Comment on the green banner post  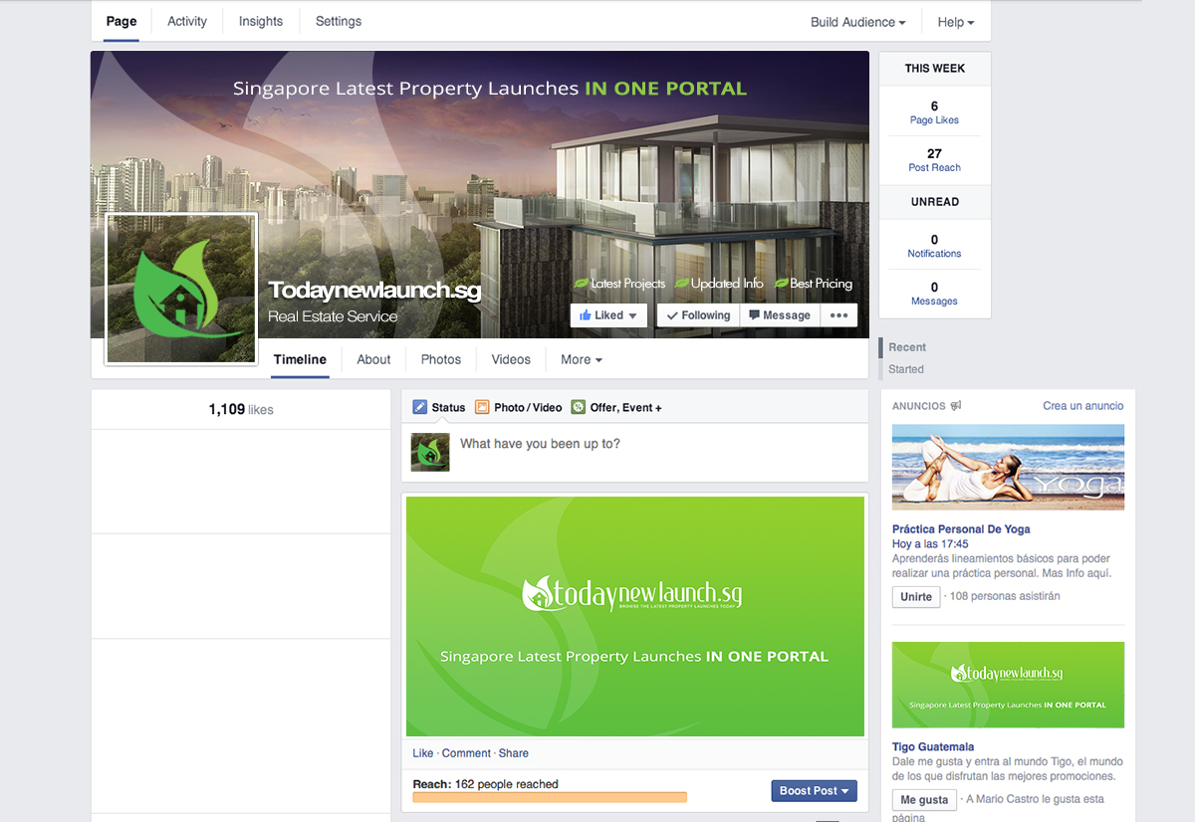[x=466, y=753]
